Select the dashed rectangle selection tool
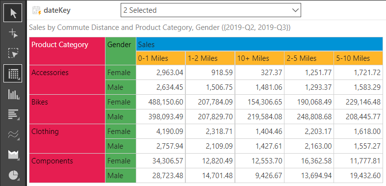This screenshot has height=186, width=386. 13,53
